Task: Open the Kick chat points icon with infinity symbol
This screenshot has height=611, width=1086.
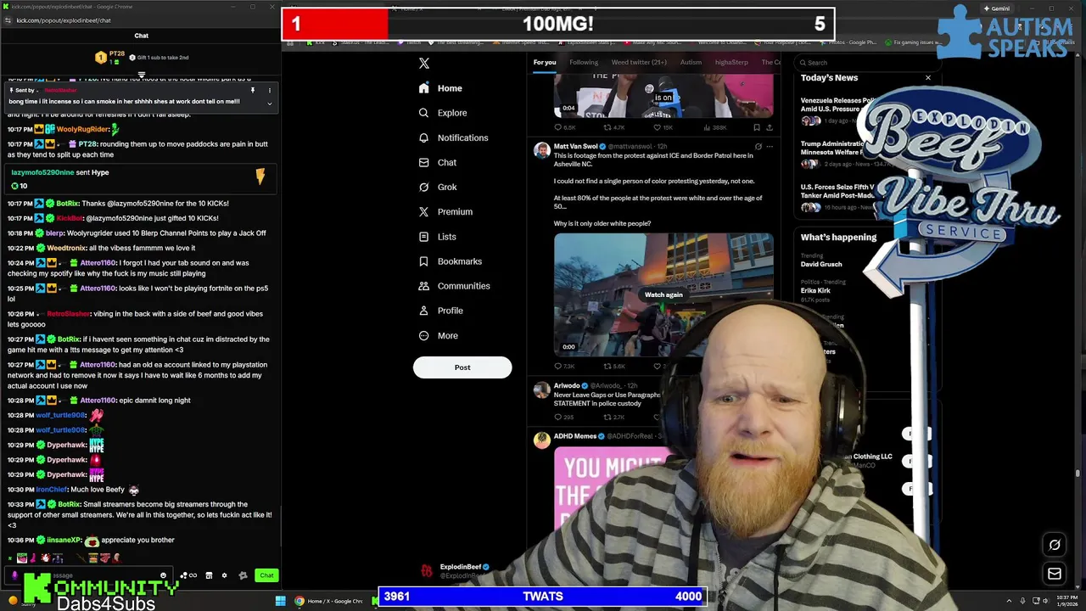Action: point(188,575)
